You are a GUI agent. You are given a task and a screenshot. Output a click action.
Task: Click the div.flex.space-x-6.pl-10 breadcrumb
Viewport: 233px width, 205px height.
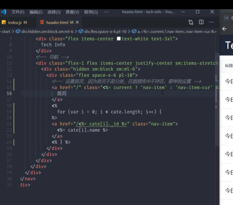105,31
